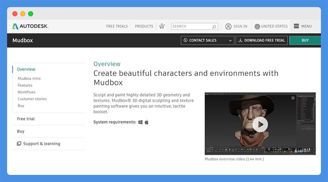Open the Menu label
Viewport: 328px width, 182px height.
point(306,26)
